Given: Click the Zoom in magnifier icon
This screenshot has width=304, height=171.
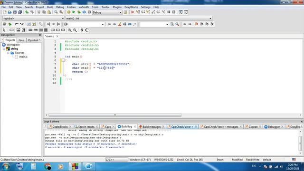Looking at the screenshot, I should [x=70, y=30].
